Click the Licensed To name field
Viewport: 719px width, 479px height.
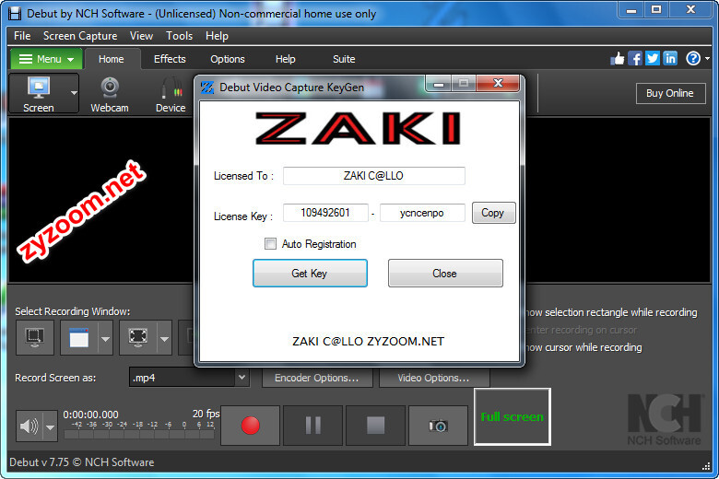[x=373, y=176]
